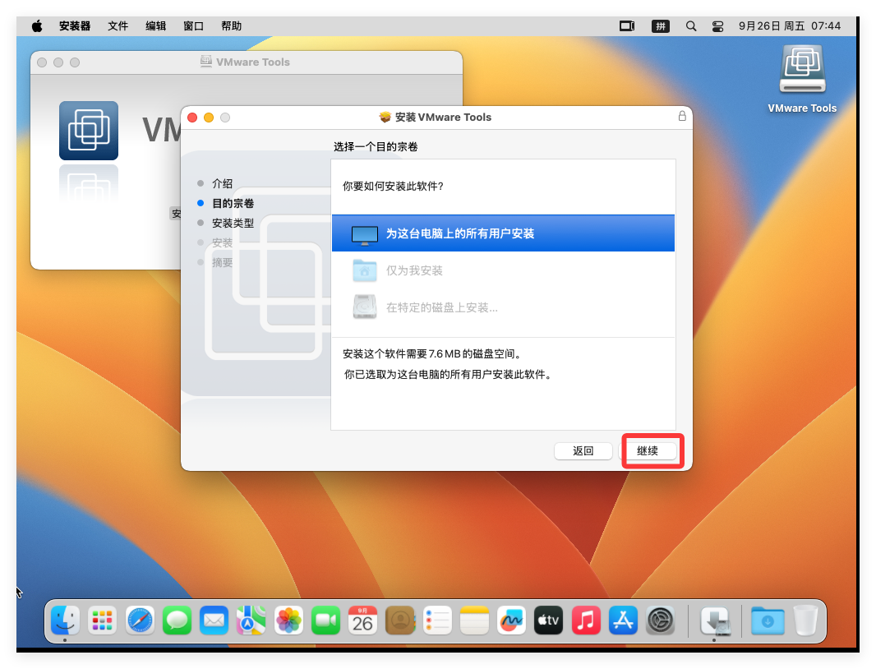Open Mail from the Dock

[x=214, y=621]
